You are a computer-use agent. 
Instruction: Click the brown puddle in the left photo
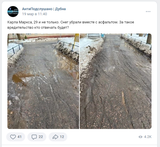tap(22, 77)
